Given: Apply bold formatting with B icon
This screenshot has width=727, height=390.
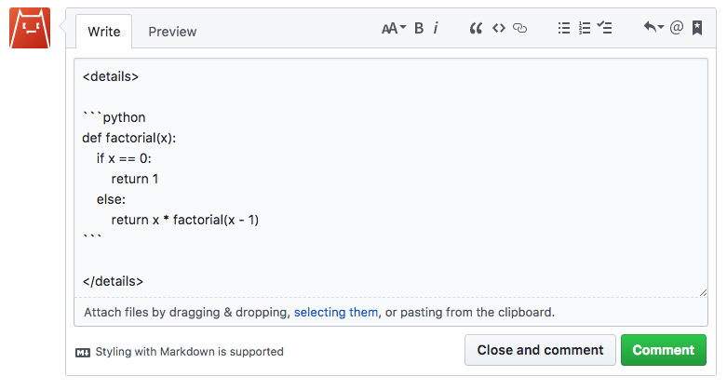Looking at the screenshot, I should pyautogui.click(x=419, y=29).
